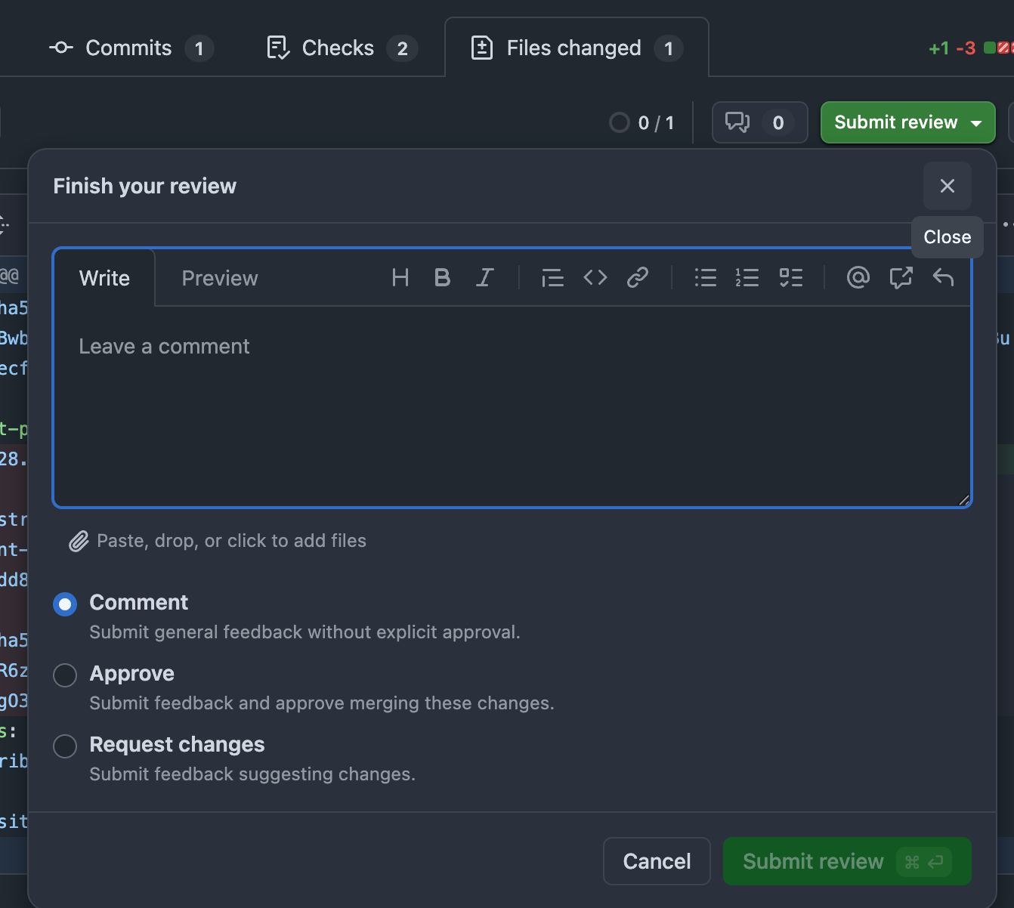This screenshot has height=908, width=1014.
Task: Click Paste, drop, or click to add files
Action: point(231,541)
